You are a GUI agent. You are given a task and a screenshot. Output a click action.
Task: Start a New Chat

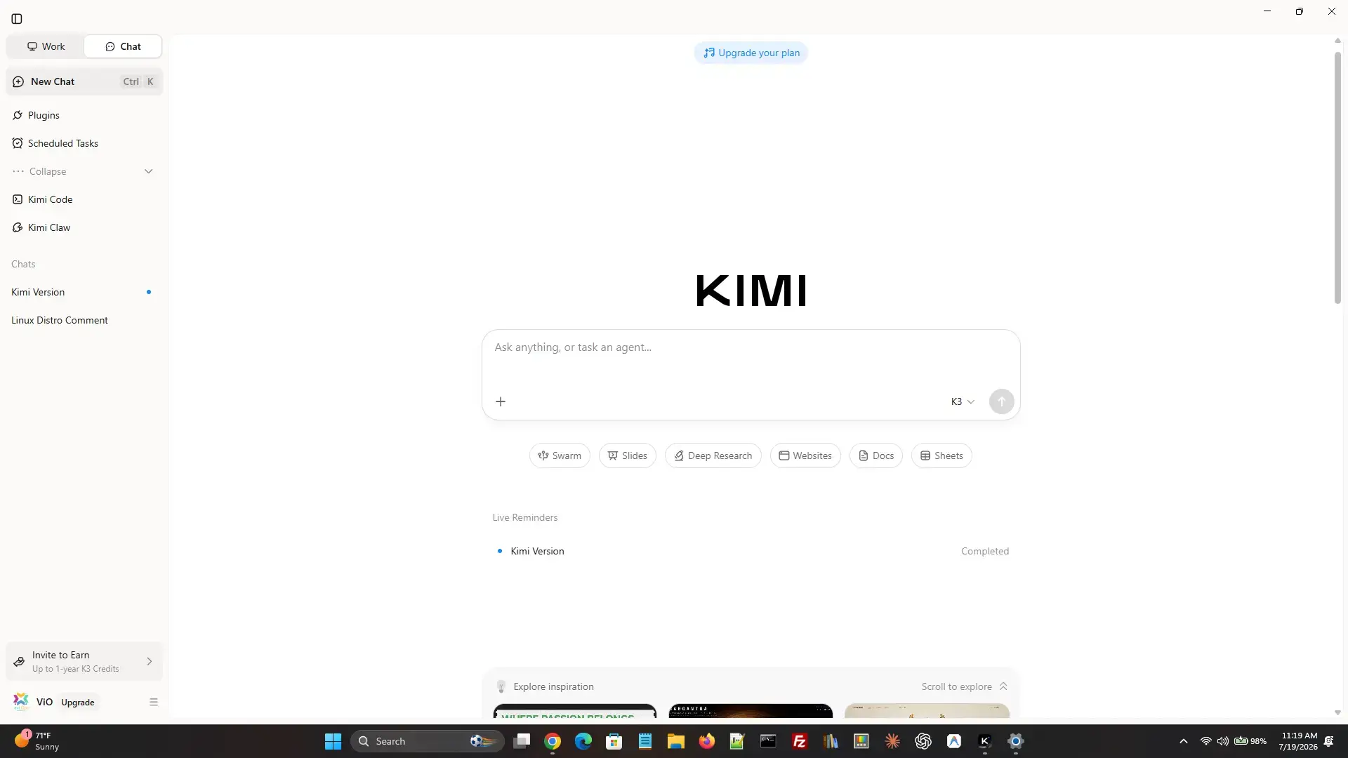tap(84, 81)
